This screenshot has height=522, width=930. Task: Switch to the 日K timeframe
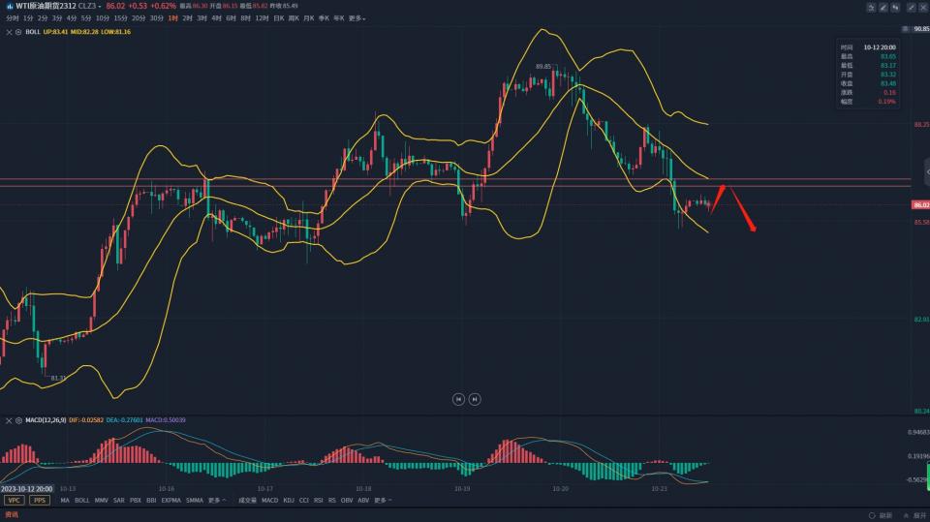278,18
